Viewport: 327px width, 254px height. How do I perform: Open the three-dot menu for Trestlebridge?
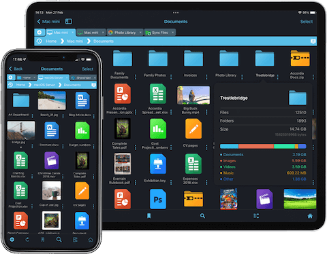(x=278, y=77)
